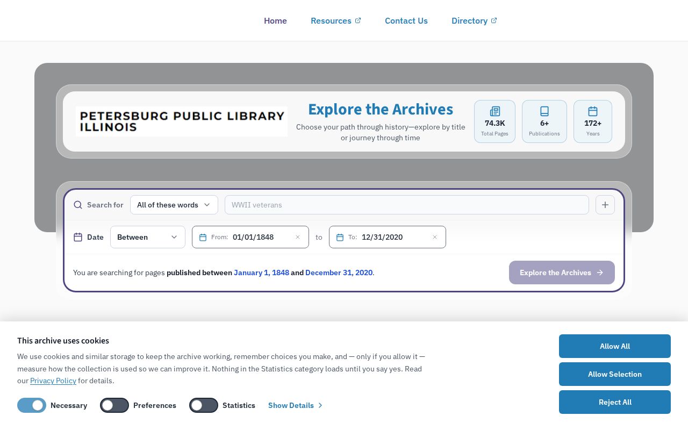
Task: Click the Years calendar icon
Action: (593, 111)
